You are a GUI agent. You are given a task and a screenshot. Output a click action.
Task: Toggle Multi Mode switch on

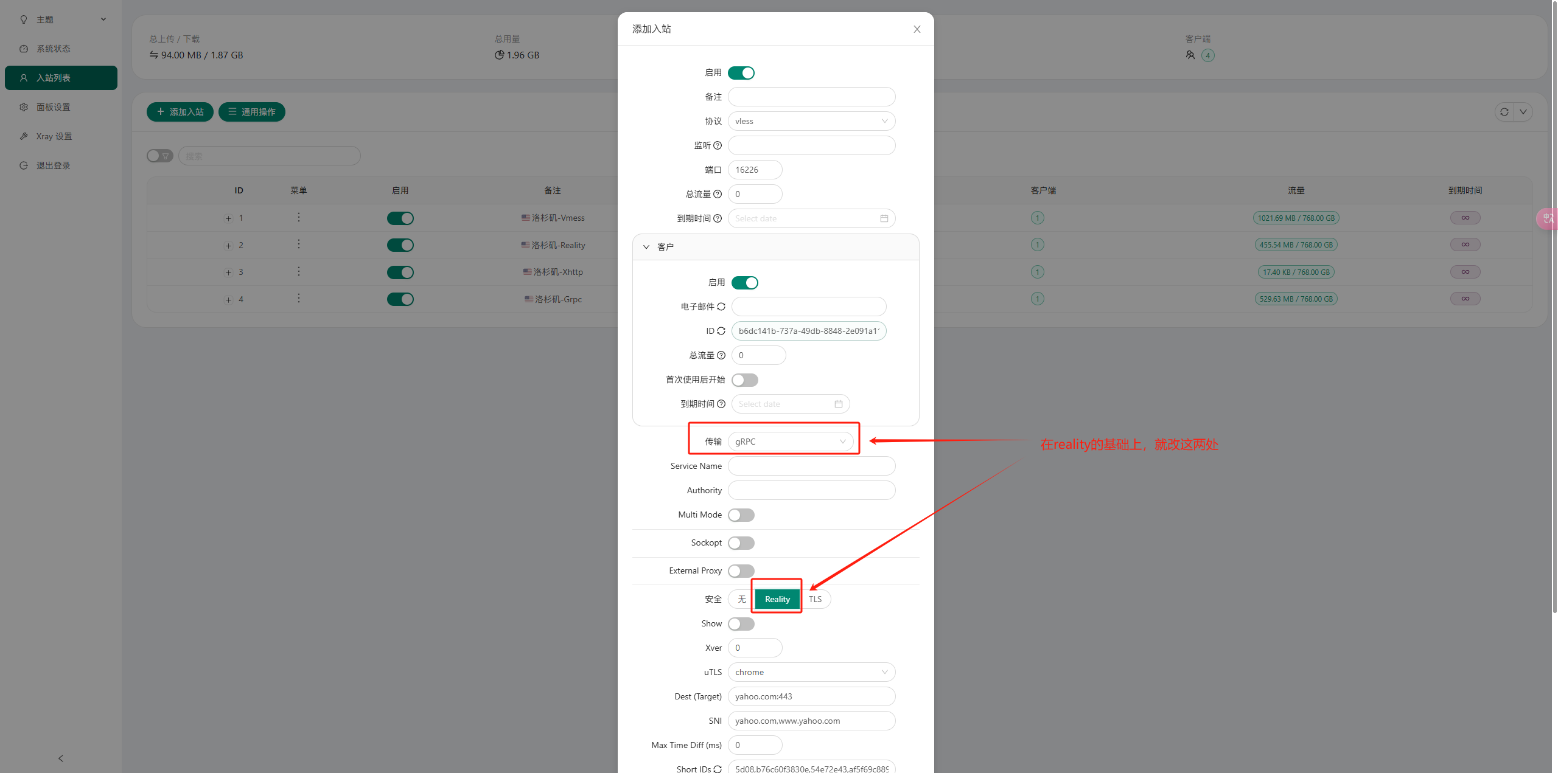pyautogui.click(x=741, y=515)
